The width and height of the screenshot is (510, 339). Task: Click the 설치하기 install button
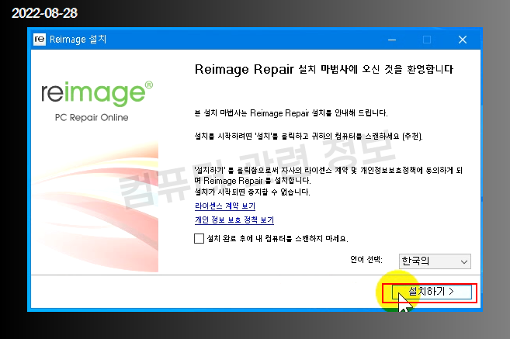pos(432,292)
